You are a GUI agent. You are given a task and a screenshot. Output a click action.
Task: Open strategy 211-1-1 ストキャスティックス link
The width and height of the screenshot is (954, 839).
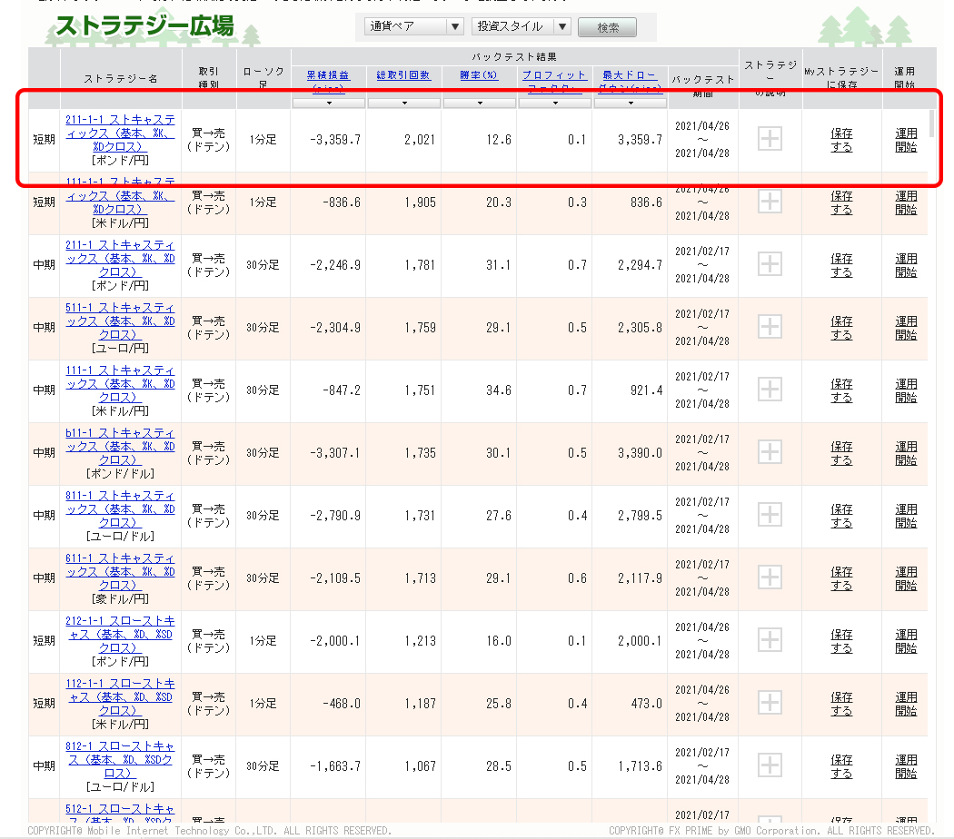pos(120,133)
